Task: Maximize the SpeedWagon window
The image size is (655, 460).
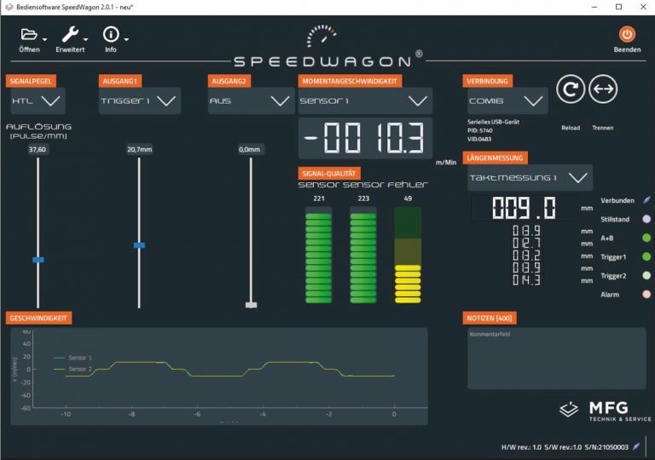Action: click(x=619, y=7)
